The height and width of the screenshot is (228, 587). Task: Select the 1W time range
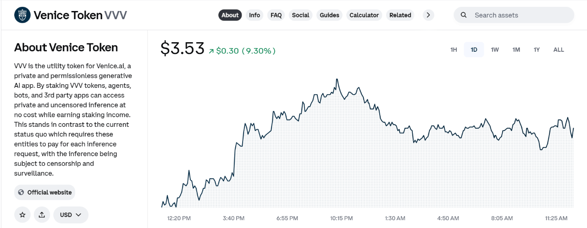pos(495,49)
